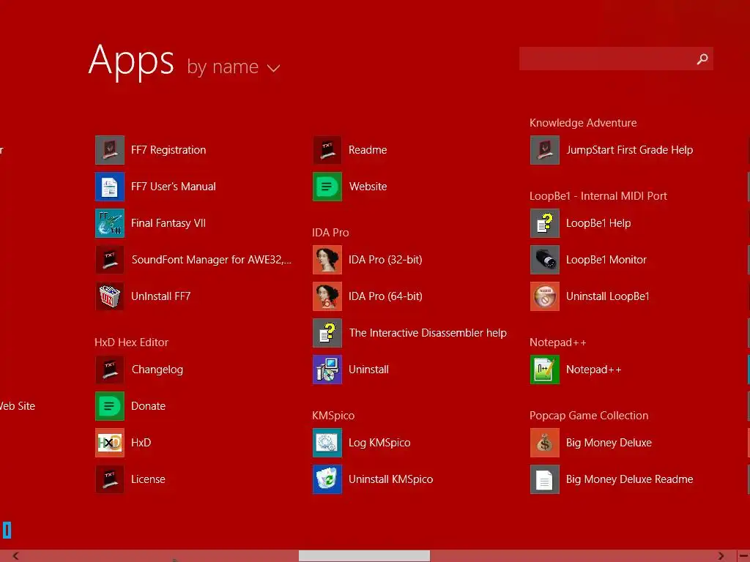
Task: Select the HxD Hex Editor group header
Action: pyautogui.click(x=132, y=342)
